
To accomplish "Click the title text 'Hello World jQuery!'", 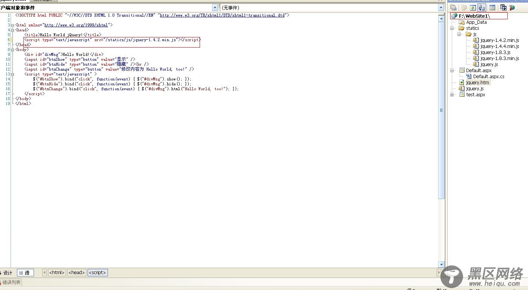I will [61, 35].
